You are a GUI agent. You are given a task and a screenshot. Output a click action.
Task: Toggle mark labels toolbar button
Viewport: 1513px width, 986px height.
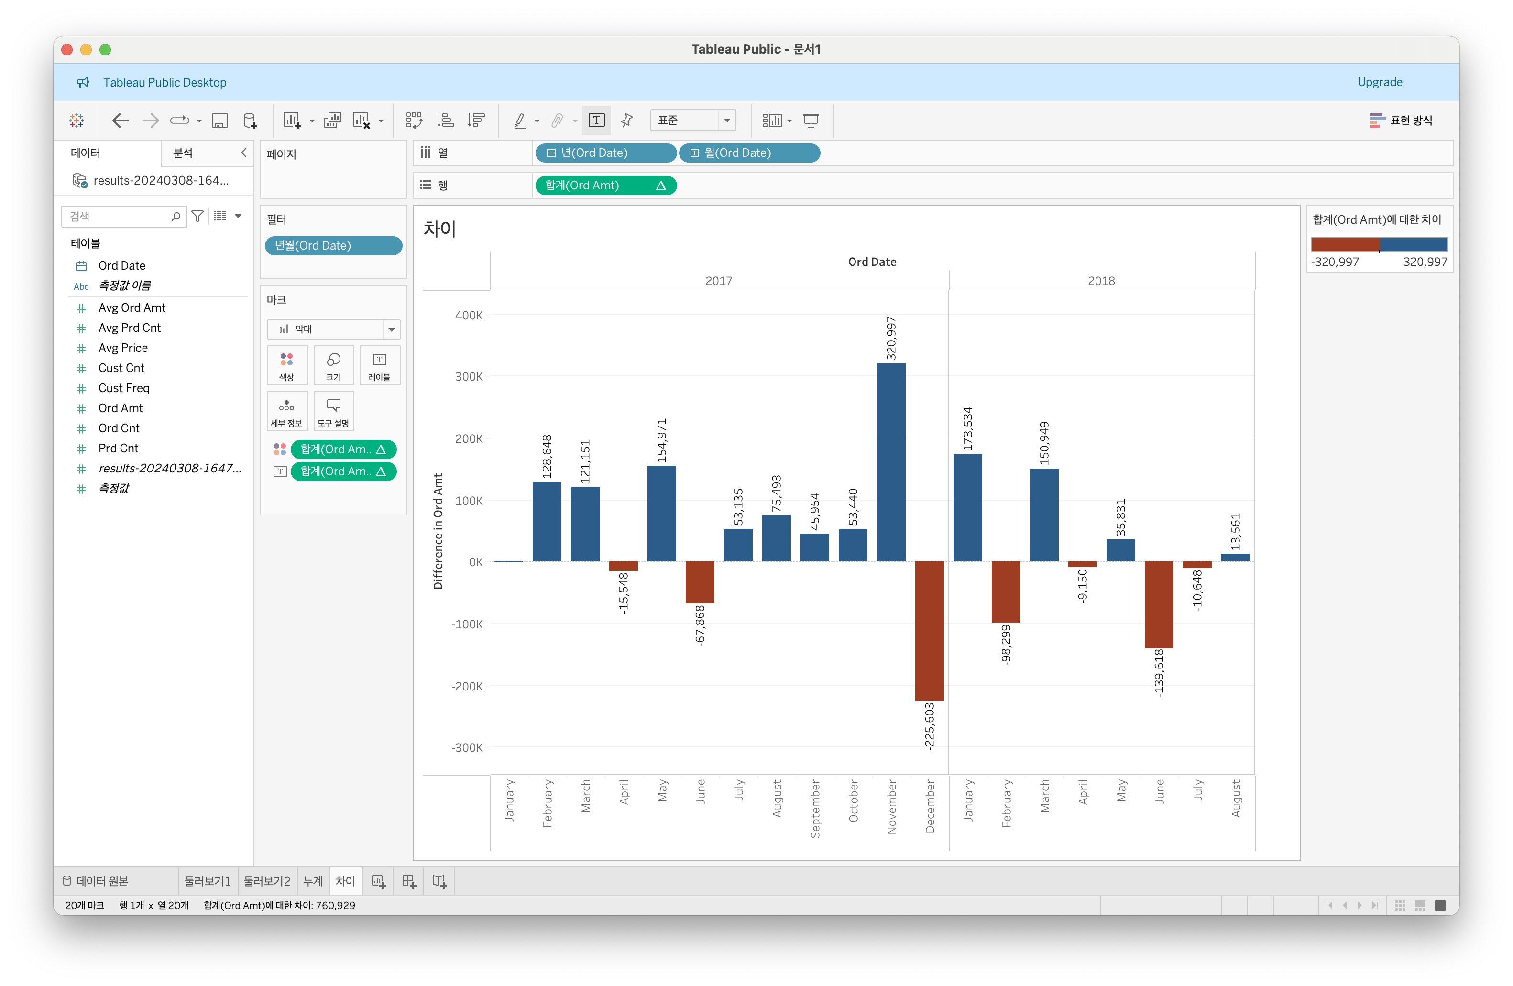[596, 120]
